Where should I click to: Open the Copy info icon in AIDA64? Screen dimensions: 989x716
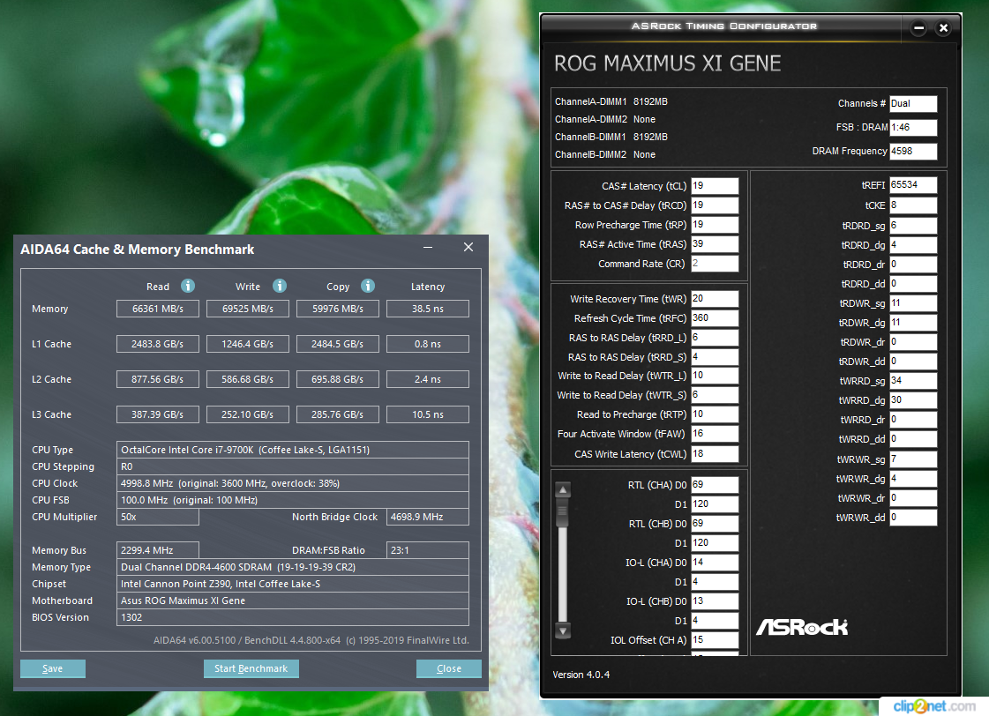pos(368,287)
